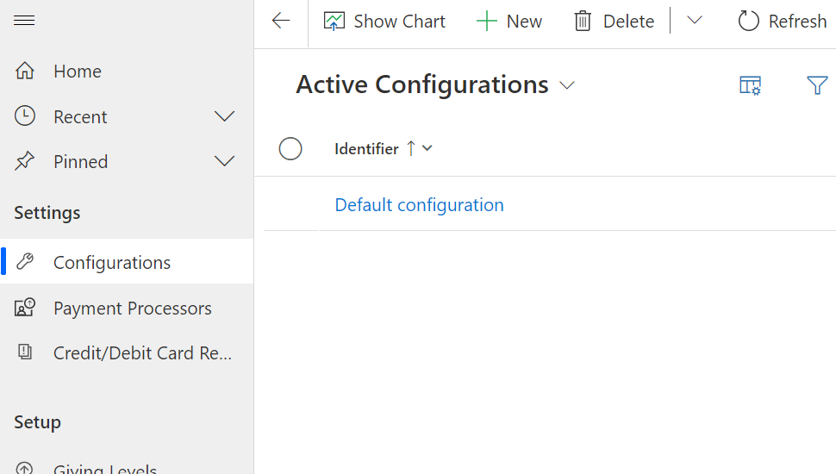
Task: Expand the Recent section chevron
Action: (x=224, y=116)
